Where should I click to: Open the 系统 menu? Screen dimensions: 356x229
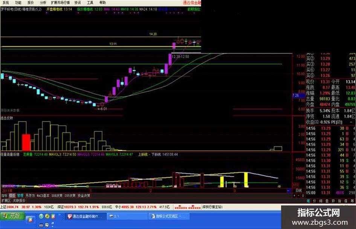5,3
